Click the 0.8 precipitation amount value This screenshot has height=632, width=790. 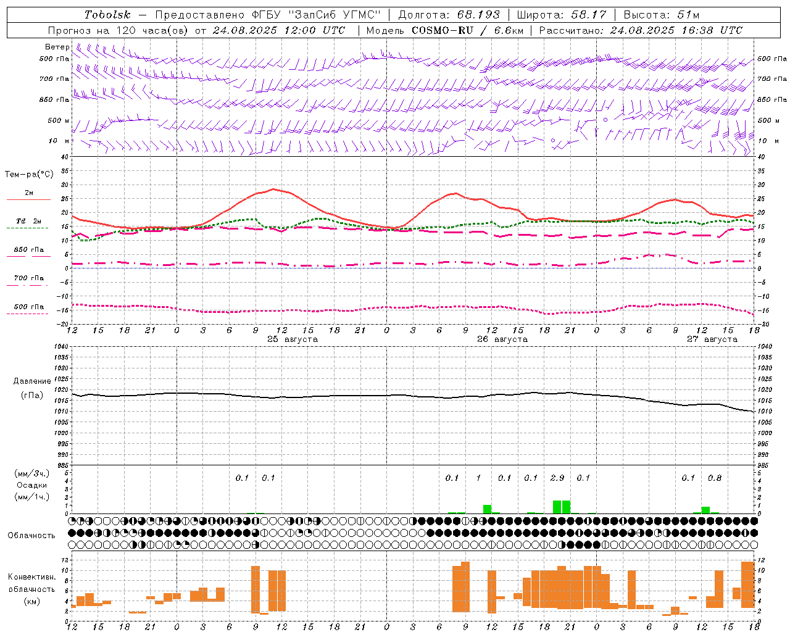[715, 478]
